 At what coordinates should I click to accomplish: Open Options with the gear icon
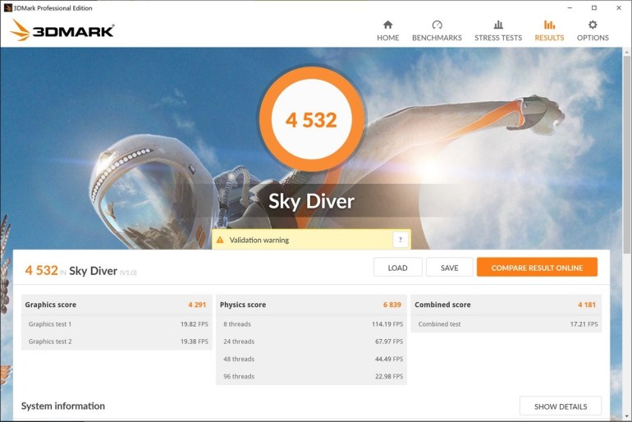pos(593,25)
